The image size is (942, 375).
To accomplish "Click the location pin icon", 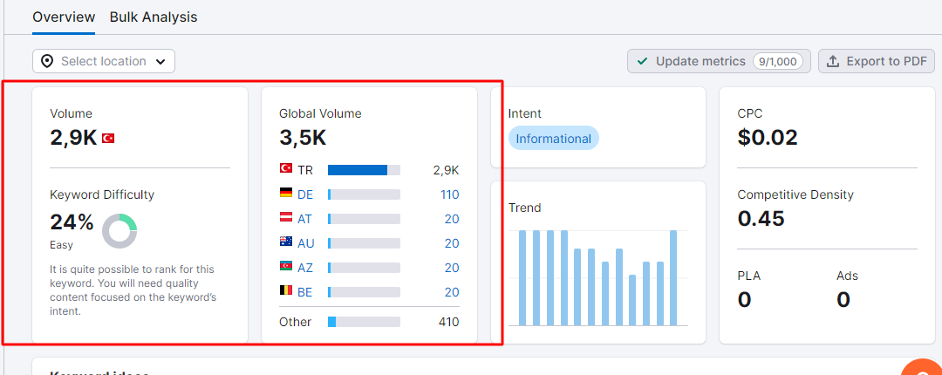I will 47,61.
